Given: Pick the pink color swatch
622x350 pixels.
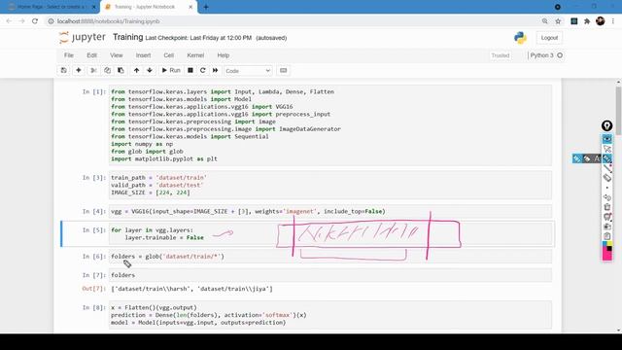Looking at the screenshot, I should click(x=606, y=256).
